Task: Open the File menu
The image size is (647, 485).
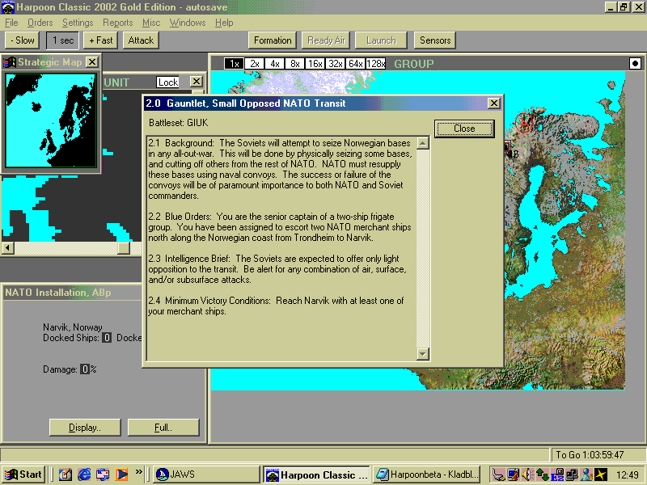Action: coord(11,23)
